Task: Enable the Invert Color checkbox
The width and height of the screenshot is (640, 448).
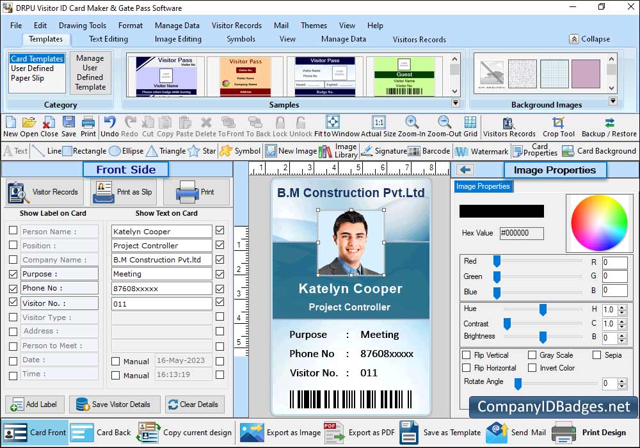Action: [532, 367]
